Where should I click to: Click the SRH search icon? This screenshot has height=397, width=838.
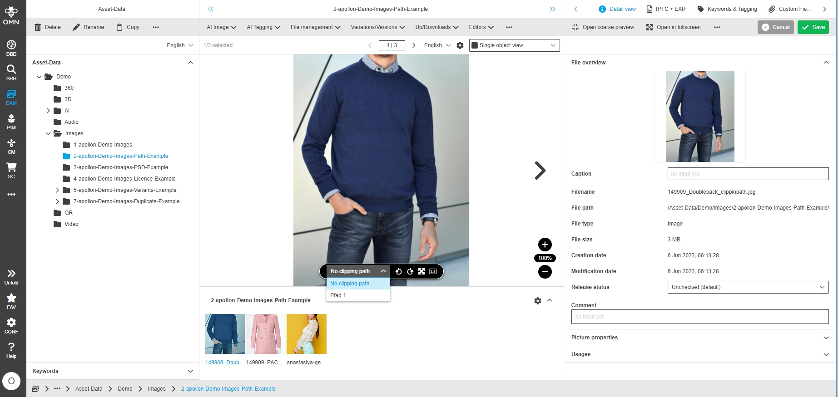point(11,73)
